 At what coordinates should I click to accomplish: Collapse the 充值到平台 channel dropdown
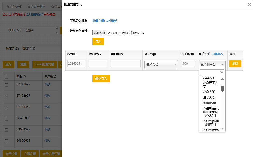[x=212, y=64]
